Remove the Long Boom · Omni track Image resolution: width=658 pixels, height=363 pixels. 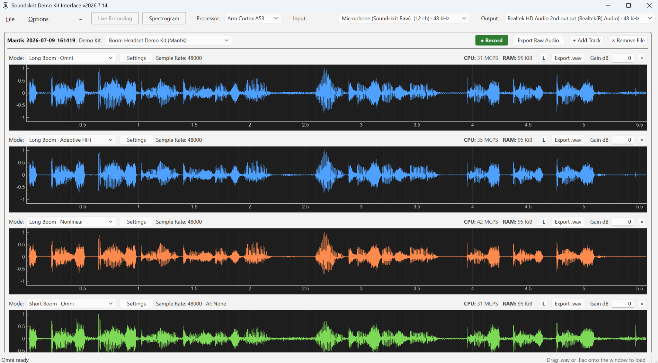(642, 58)
